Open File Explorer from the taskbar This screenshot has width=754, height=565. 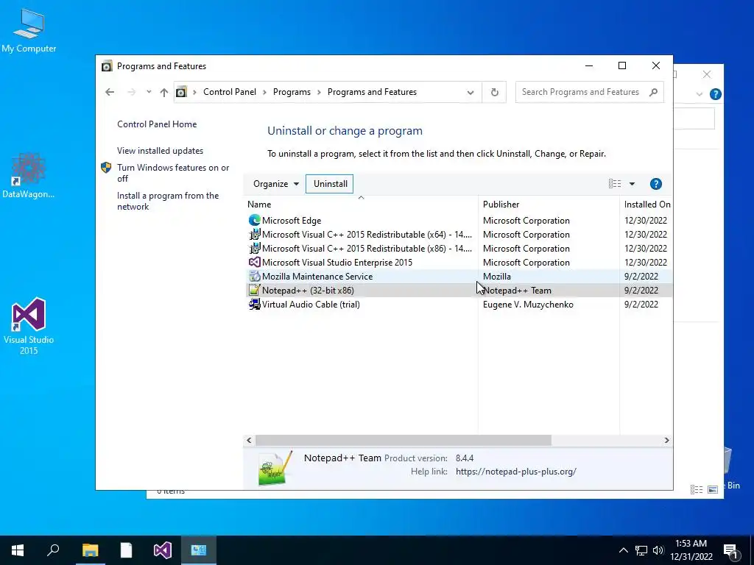coord(90,550)
